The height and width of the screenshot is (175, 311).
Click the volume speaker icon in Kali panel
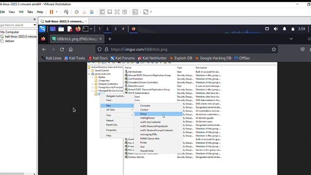coord(276,29)
